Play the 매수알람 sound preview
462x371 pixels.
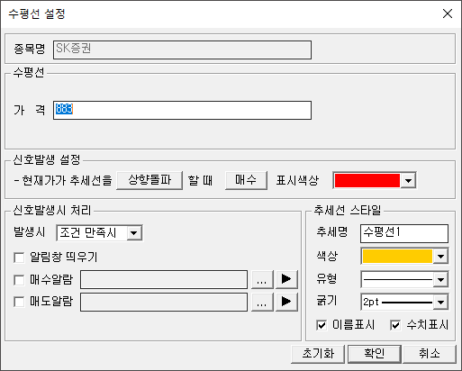tap(286, 279)
